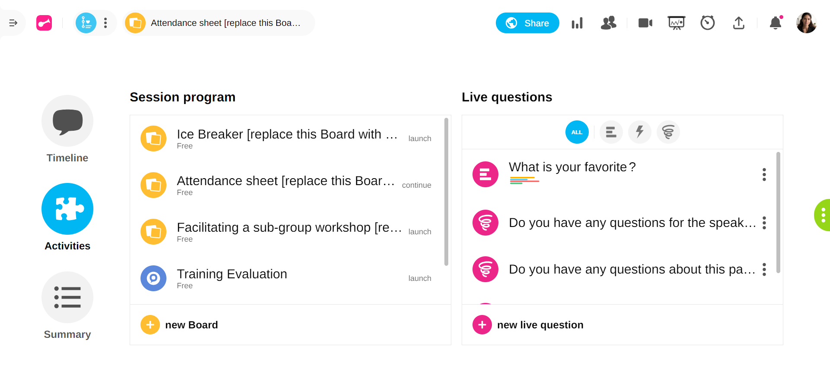Viewport: 830px width, 381px height.
Task: Open the notifications bell
Action: (x=776, y=23)
